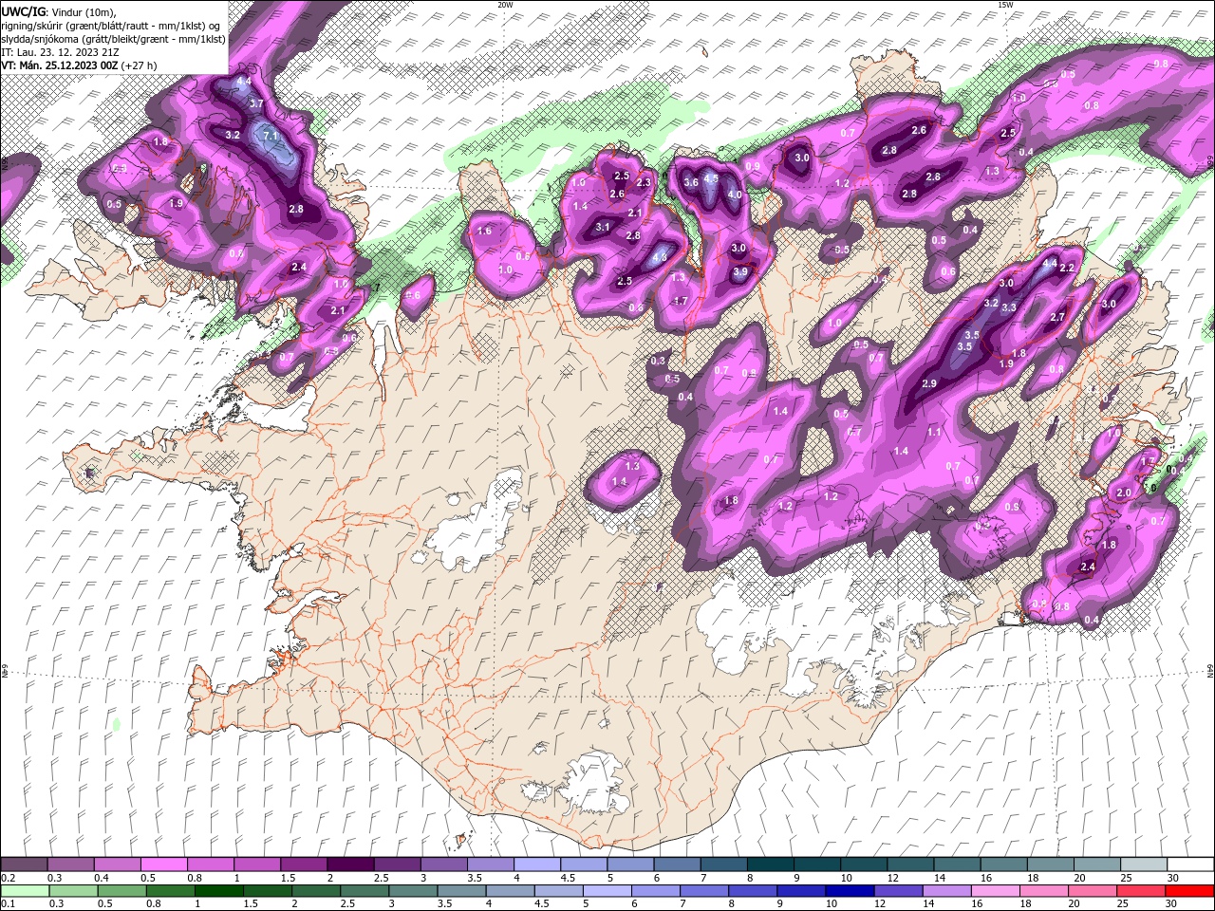Click the 'slydda/snjókoma' legend description line
This screenshot has width=1215, height=911.
pos(113,39)
